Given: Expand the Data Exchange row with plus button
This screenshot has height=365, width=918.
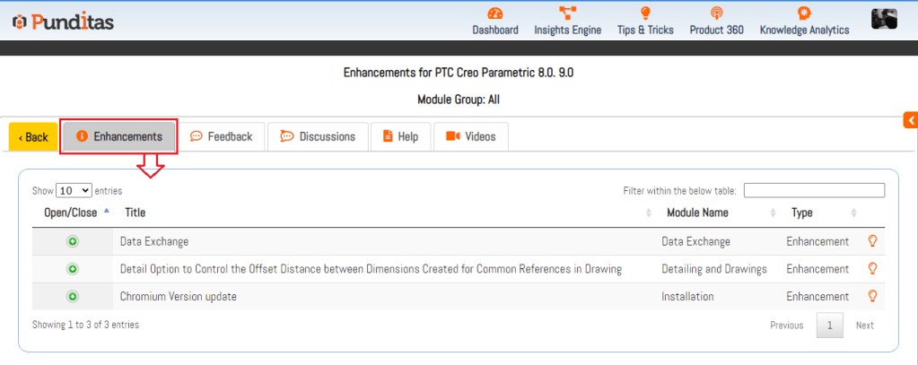Looking at the screenshot, I should [73, 241].
